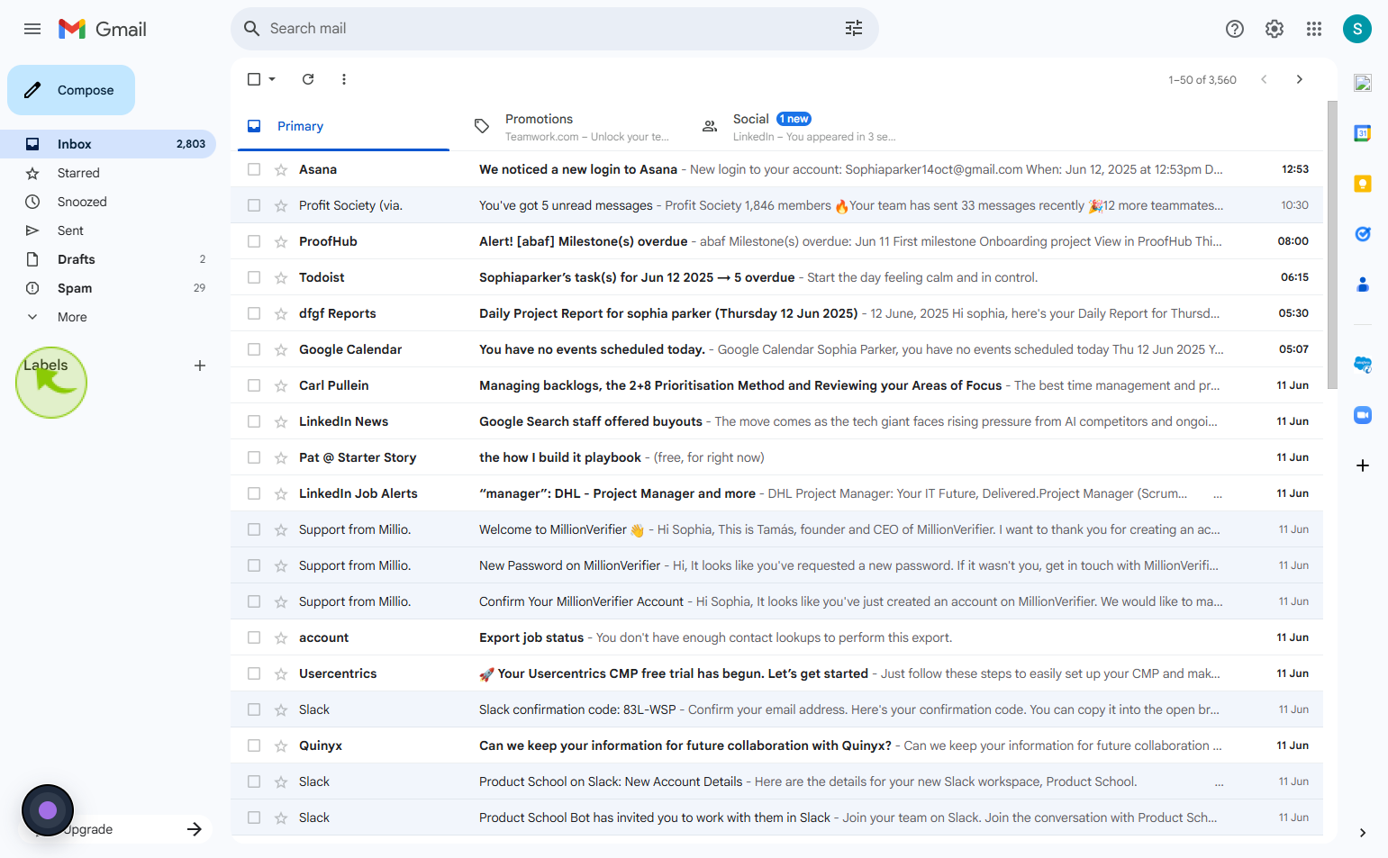Open the main menu hamburger icon
This screenshot has width=1388, height=858.
coord(32,29)
